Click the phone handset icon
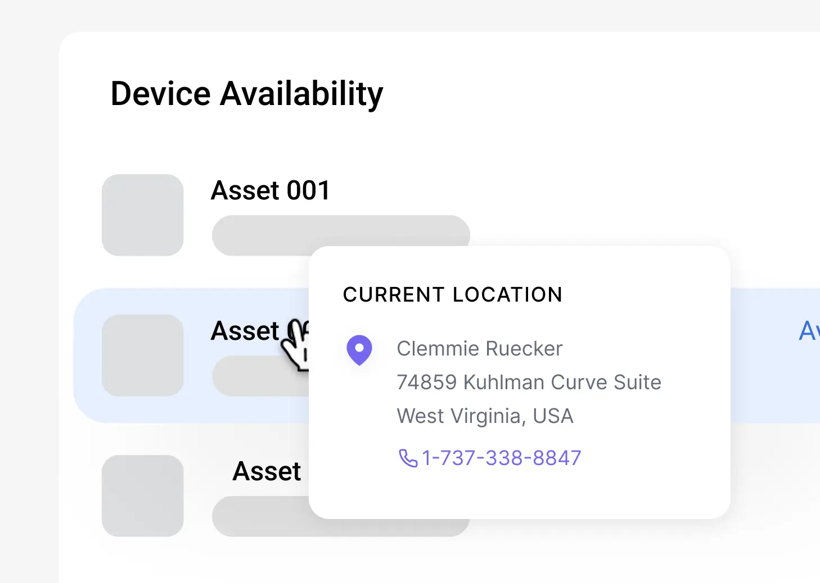820x583 pixels. click(408, 458)
